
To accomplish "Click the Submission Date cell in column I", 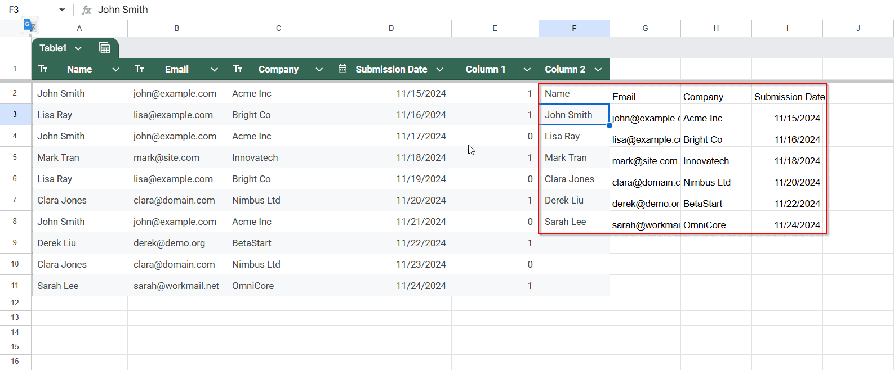I will click(787, 93).
